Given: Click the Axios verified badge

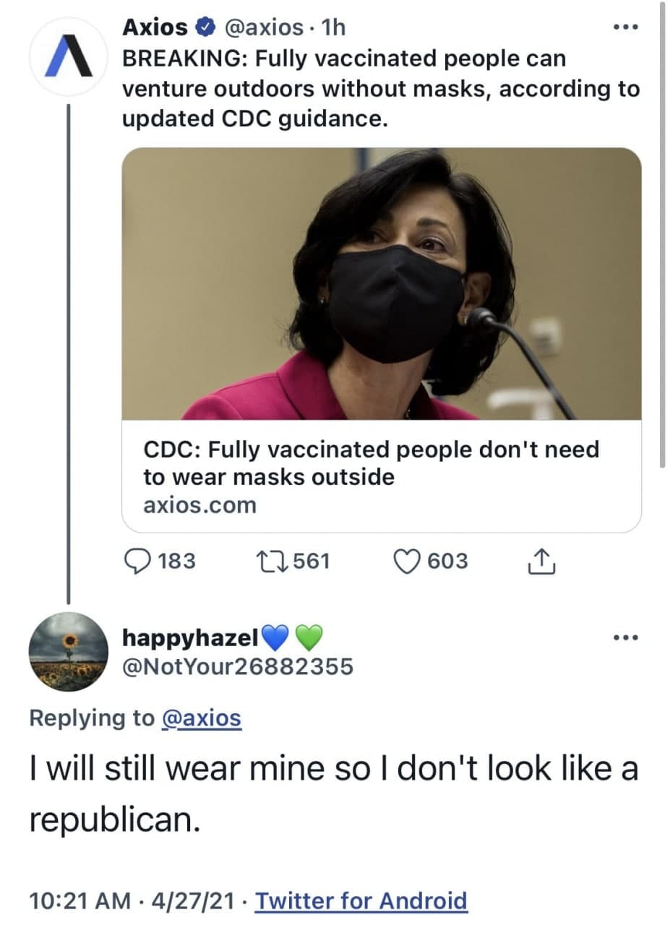Looking at the screenshot, I should (x=205, y=27).
